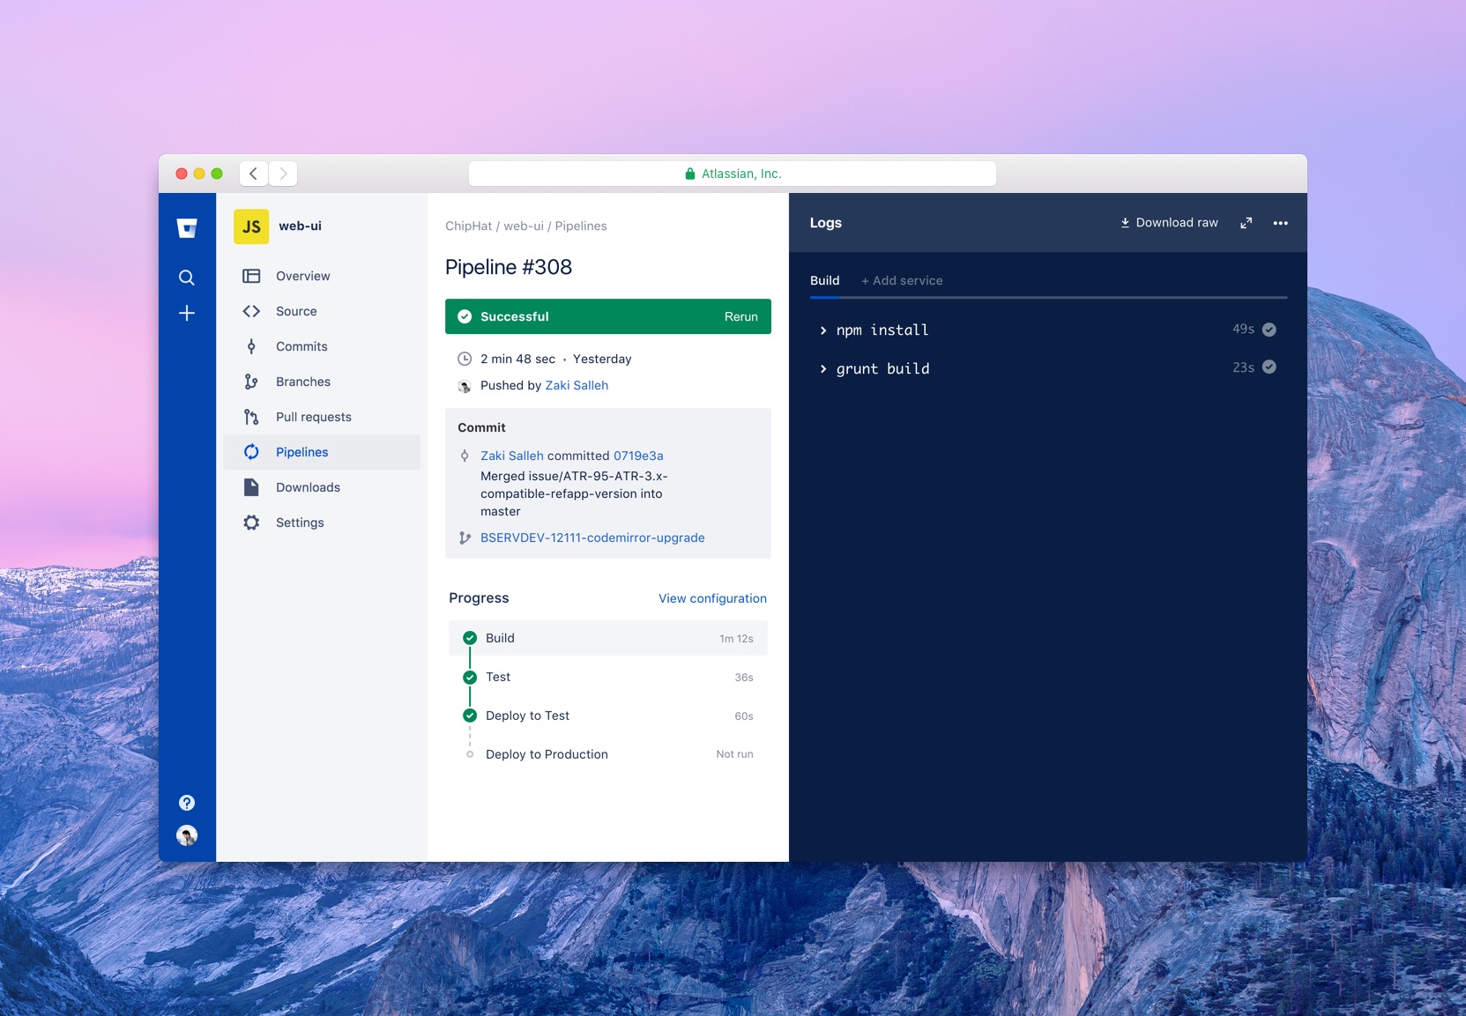Image resolution: width=1466 pixels, height=1016 pixels.
Task: Select the Deploy to Test step
Action: [608, 716]
